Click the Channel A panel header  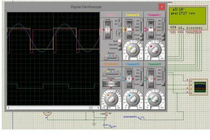tap(133, 15)
